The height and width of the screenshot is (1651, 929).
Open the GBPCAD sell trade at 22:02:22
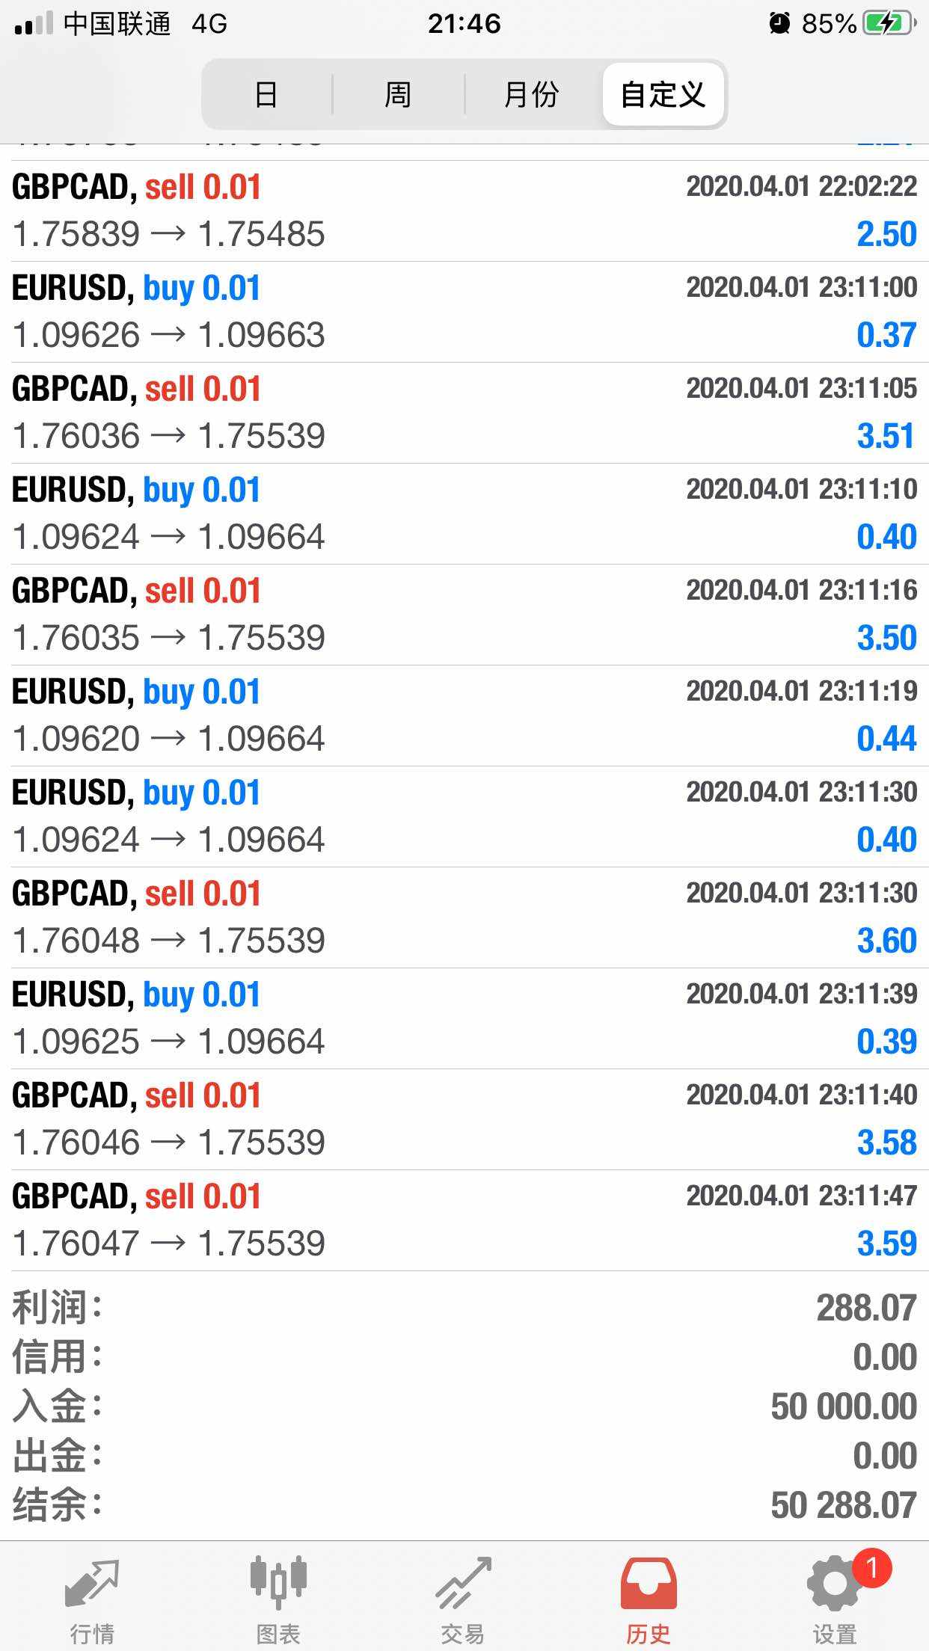(464, 211)
